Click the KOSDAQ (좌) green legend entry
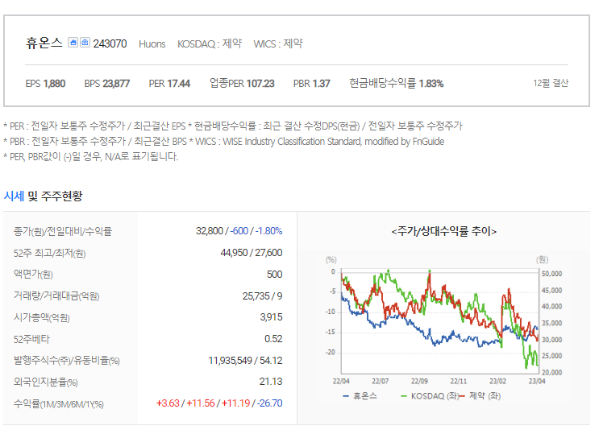The width and height of the screenshot is (599, 434). tap(430, 396)
